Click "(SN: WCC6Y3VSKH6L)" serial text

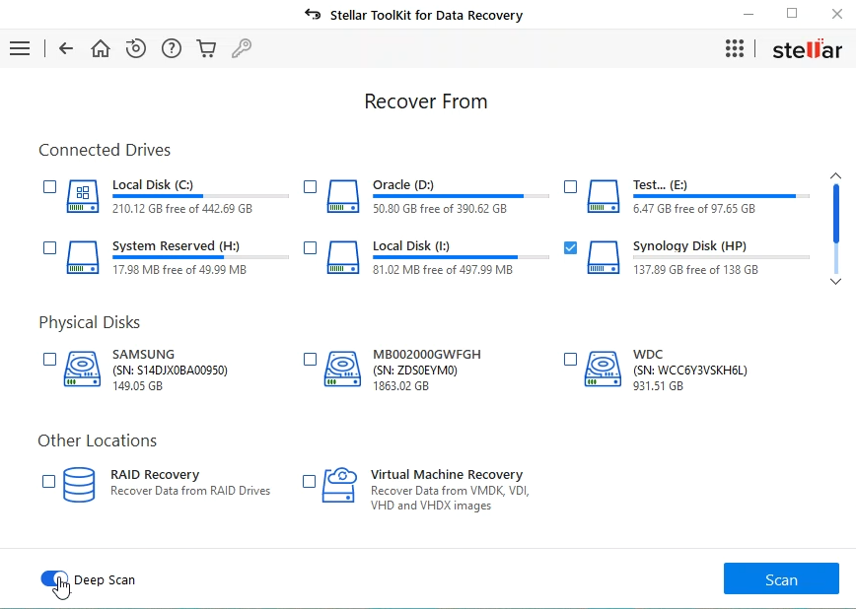click(690, 371)
